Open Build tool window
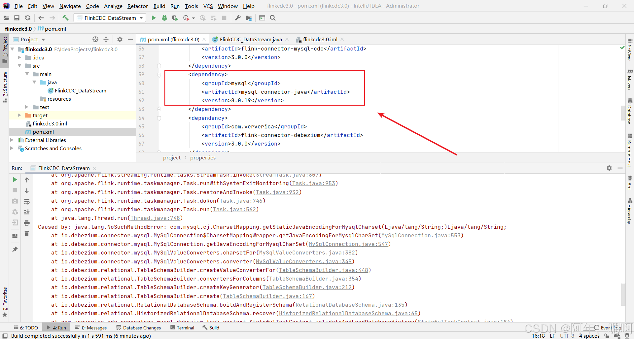634x339 pixels. [211, 328]
